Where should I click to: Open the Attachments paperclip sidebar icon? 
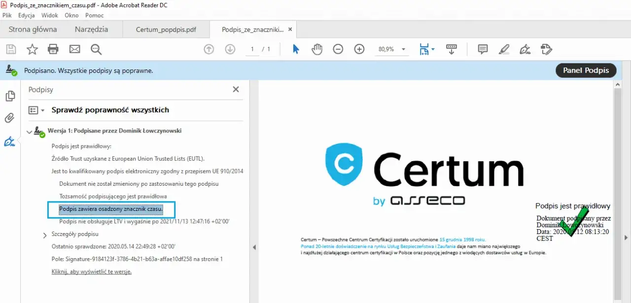tap(10, 118)
